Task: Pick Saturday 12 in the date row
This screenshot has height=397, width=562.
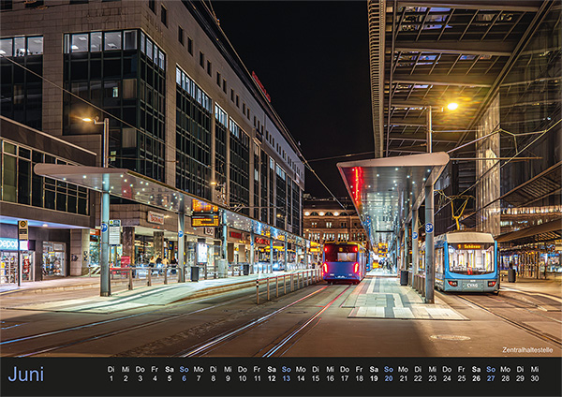Action: (272, 374)
